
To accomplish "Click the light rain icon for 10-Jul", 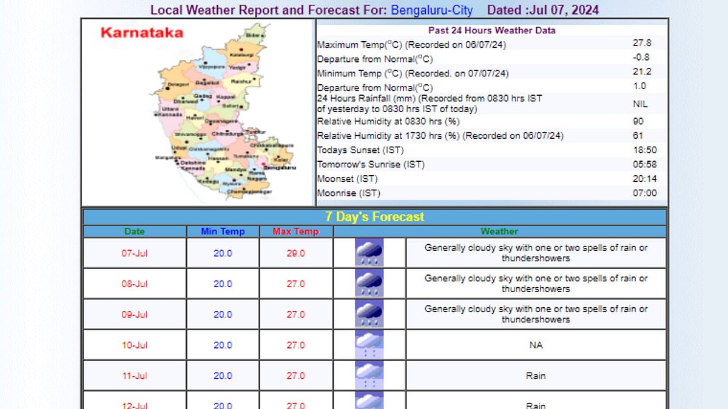I will pyautogui.click(x=371, y=344).
